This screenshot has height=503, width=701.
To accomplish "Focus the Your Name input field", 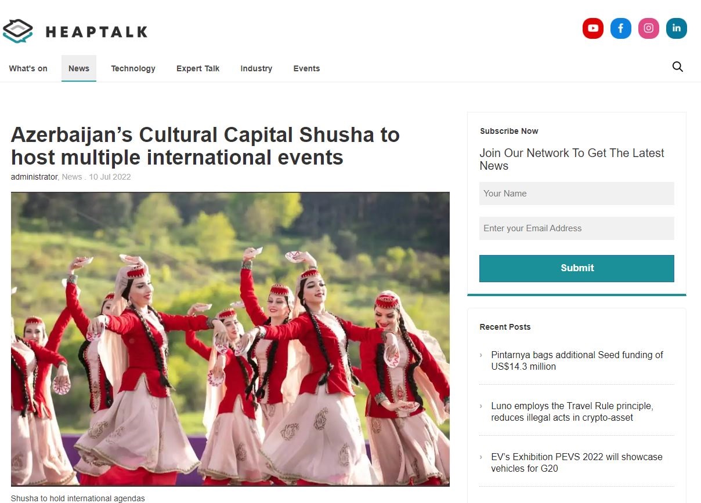I will 577,194.
